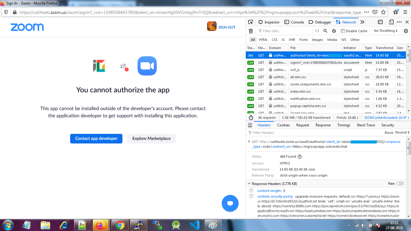Open Internet Explorer from the taskbar
This screenshot has height=231, width=411.
coord(64,225)
